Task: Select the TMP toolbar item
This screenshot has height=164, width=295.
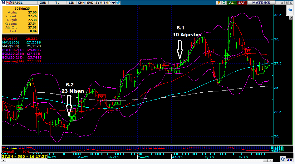Action: (107, 3)
